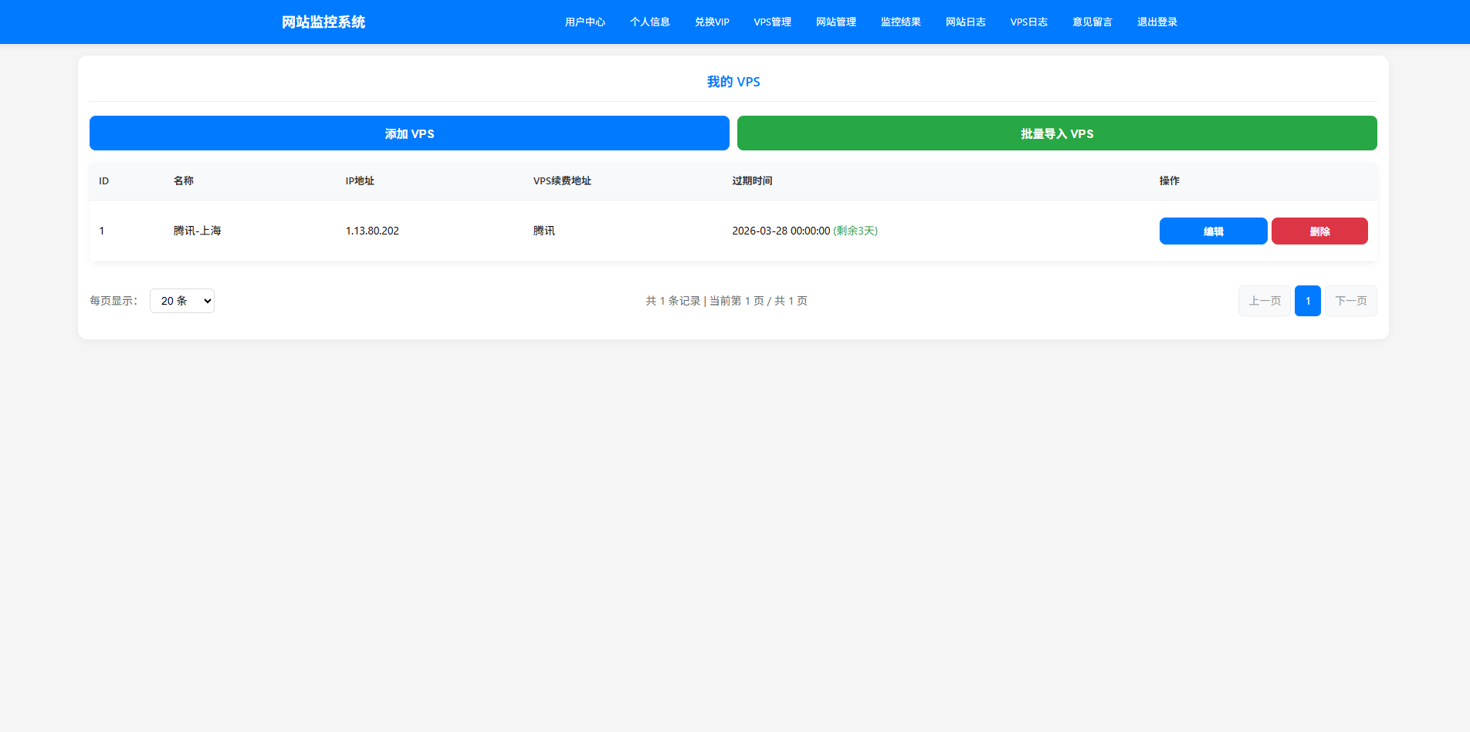
Task: Open the 用户中心 menu item
Action: point(584,22)
